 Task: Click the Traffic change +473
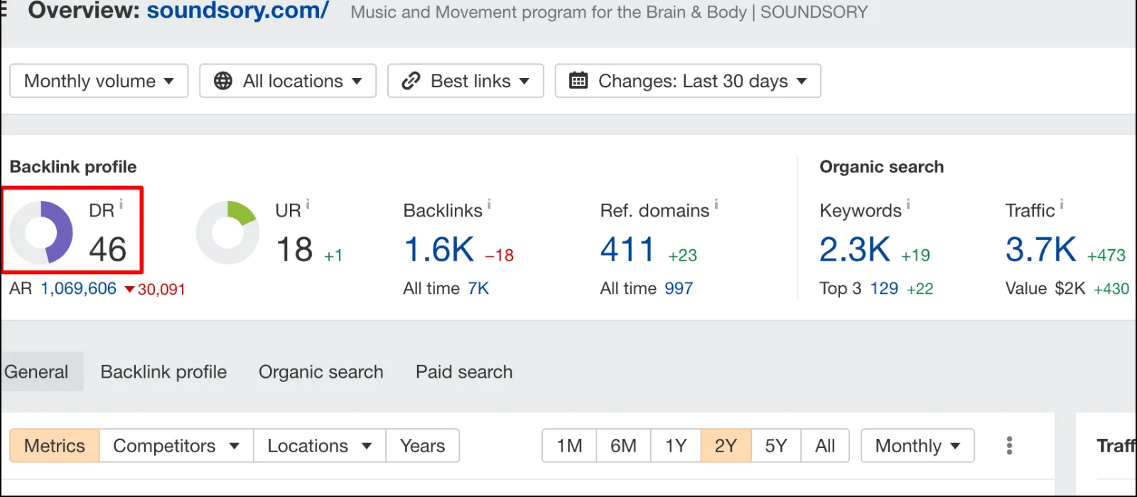pyautogui.click(x=1106, y=256)
